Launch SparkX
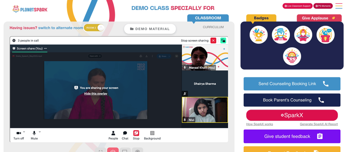This screenshot has width=346, height=152. coord(292,115)
